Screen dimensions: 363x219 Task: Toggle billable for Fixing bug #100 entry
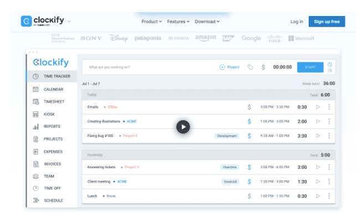[249, 136]
